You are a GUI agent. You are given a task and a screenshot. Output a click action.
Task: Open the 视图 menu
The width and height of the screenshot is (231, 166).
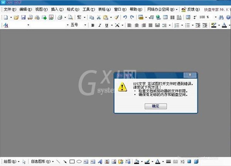point(42,9)
